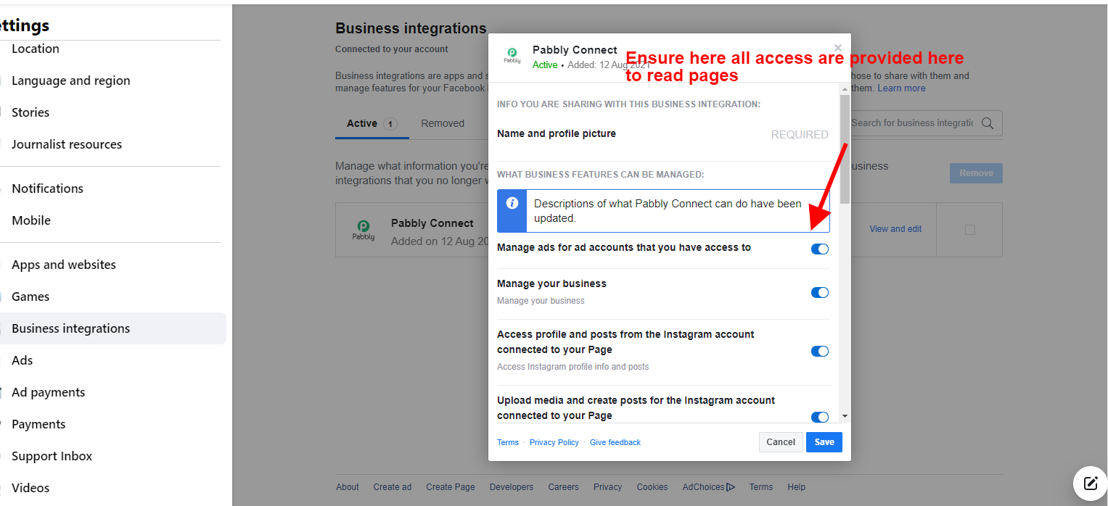
Task: Open the Learn more link
Action: click(x=901, y=88)
